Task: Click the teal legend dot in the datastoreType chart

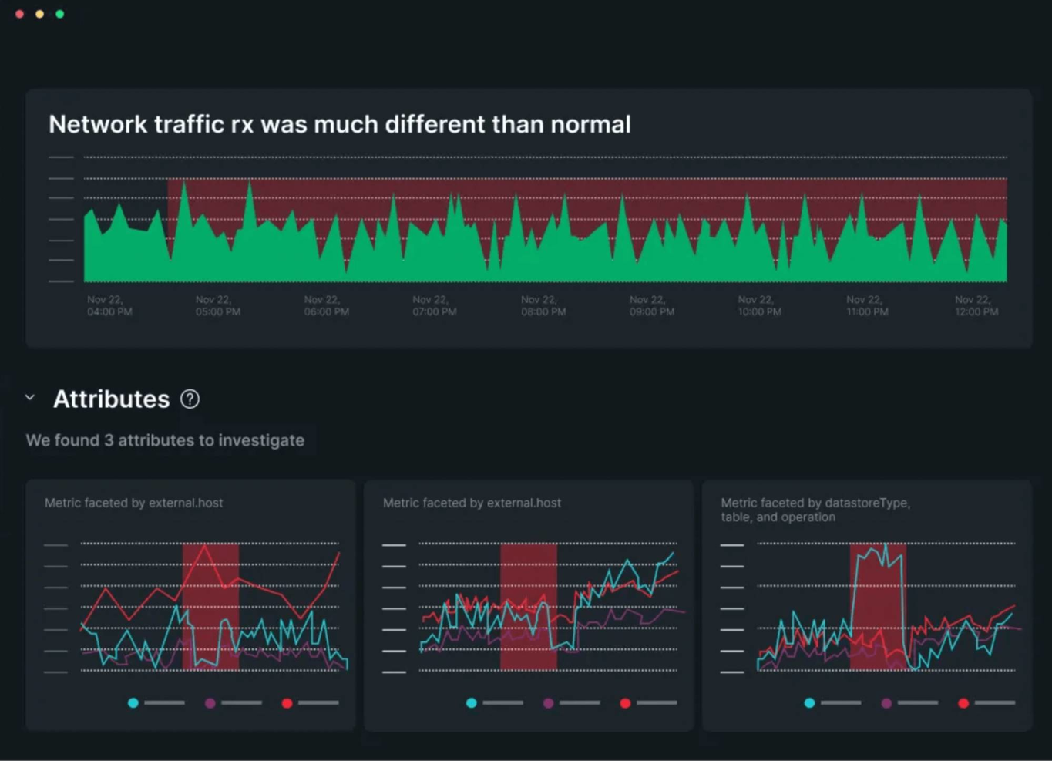Action: click(x=809, y=702)
